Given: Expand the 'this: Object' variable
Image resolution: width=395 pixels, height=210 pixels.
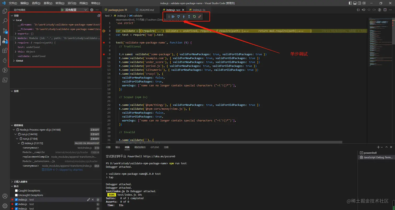Looking at the screenshot, I should click(x=15, y=52).
